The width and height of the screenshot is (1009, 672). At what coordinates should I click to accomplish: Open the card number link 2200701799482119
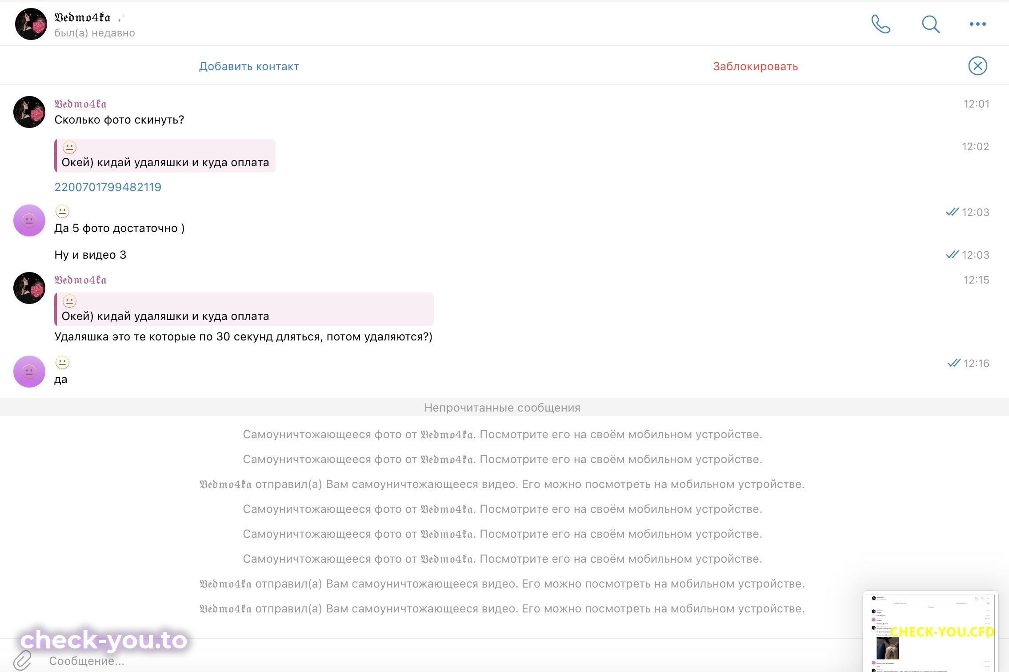[108, 187]
